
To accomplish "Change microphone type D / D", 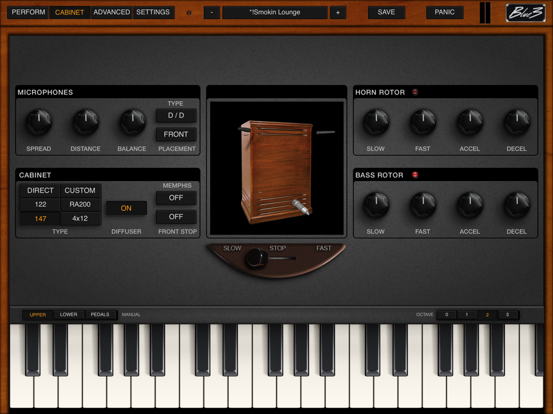I will coord(176,115).
